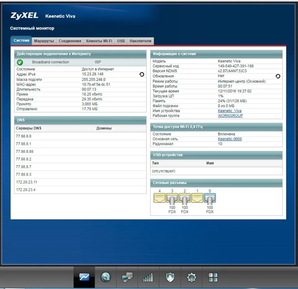Open the System Monitor icon in bottom bar

tap(84, 277)
